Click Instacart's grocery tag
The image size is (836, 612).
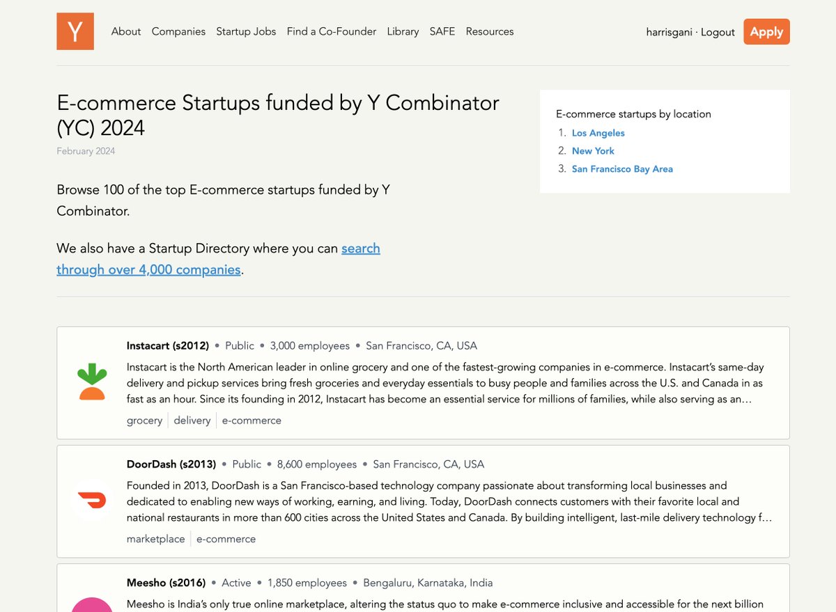(144, 421)
